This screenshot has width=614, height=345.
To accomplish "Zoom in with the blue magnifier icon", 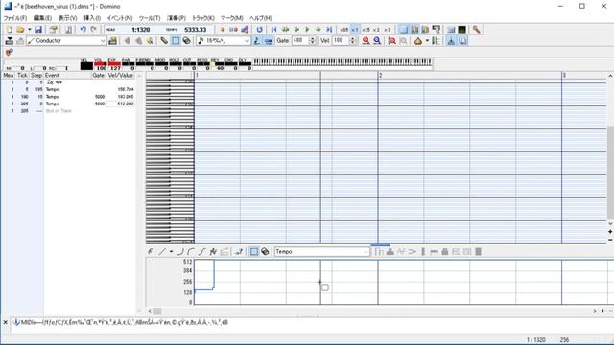I will point(377,40).
